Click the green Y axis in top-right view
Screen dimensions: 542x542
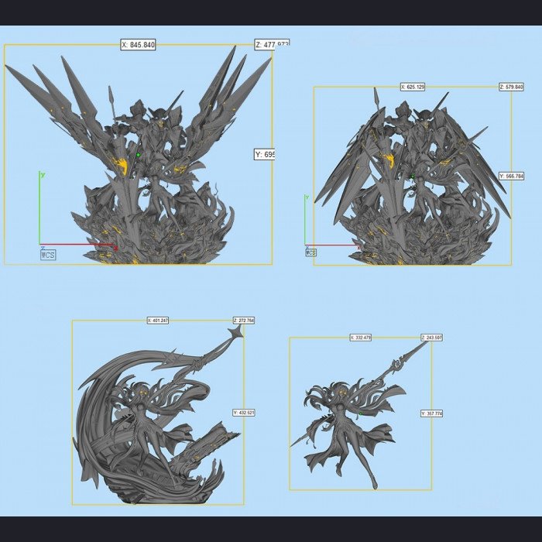pyautogui.click(x=305, y=220)
